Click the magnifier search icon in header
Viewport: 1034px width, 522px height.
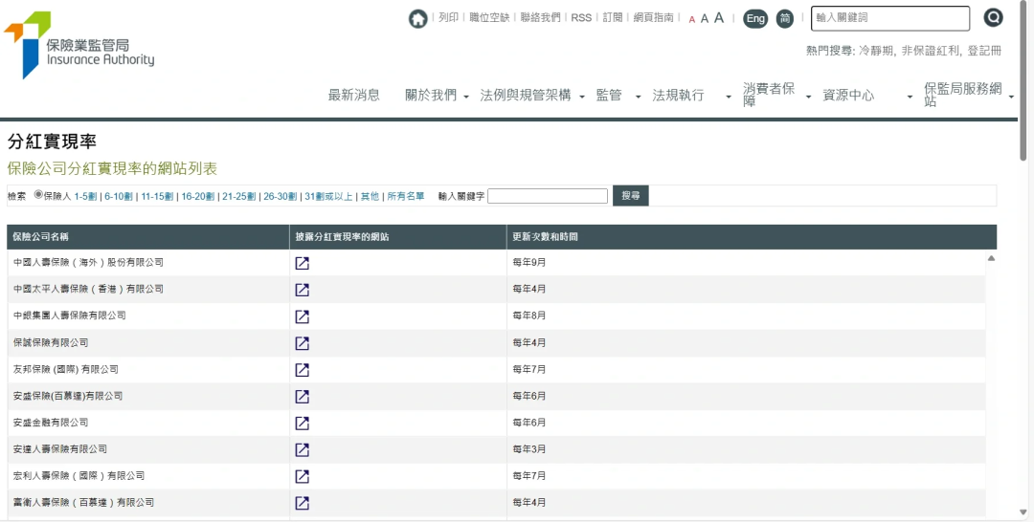tap(993, 17)
